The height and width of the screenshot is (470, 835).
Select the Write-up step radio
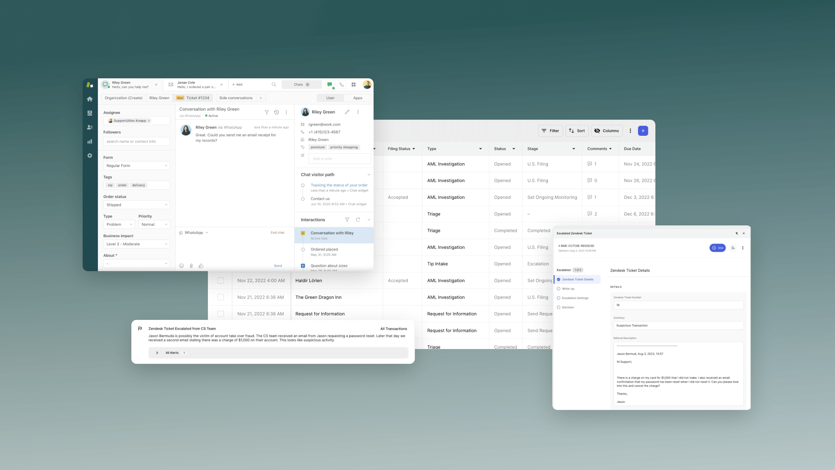(558, 289)
